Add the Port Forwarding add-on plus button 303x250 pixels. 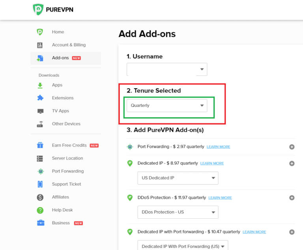[292, 147]
